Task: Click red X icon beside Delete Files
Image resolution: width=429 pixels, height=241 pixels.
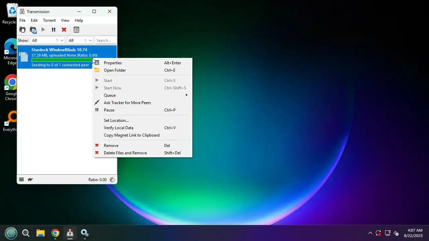Action: click(x=97, y=153)
